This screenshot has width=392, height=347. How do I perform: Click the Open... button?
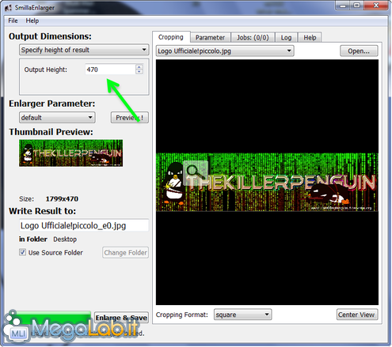(359, 51)
